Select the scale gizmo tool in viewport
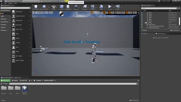181x102 pixels. [x=97, y=12]
